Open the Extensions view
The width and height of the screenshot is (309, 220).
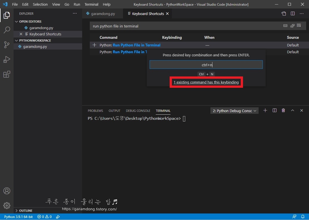(x=7, y=74)
